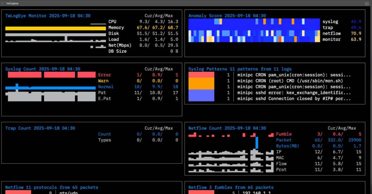Screen dimensions: 372x194
Task: Select the DB Size value 0 B
Action: click(x=174, y=51)
